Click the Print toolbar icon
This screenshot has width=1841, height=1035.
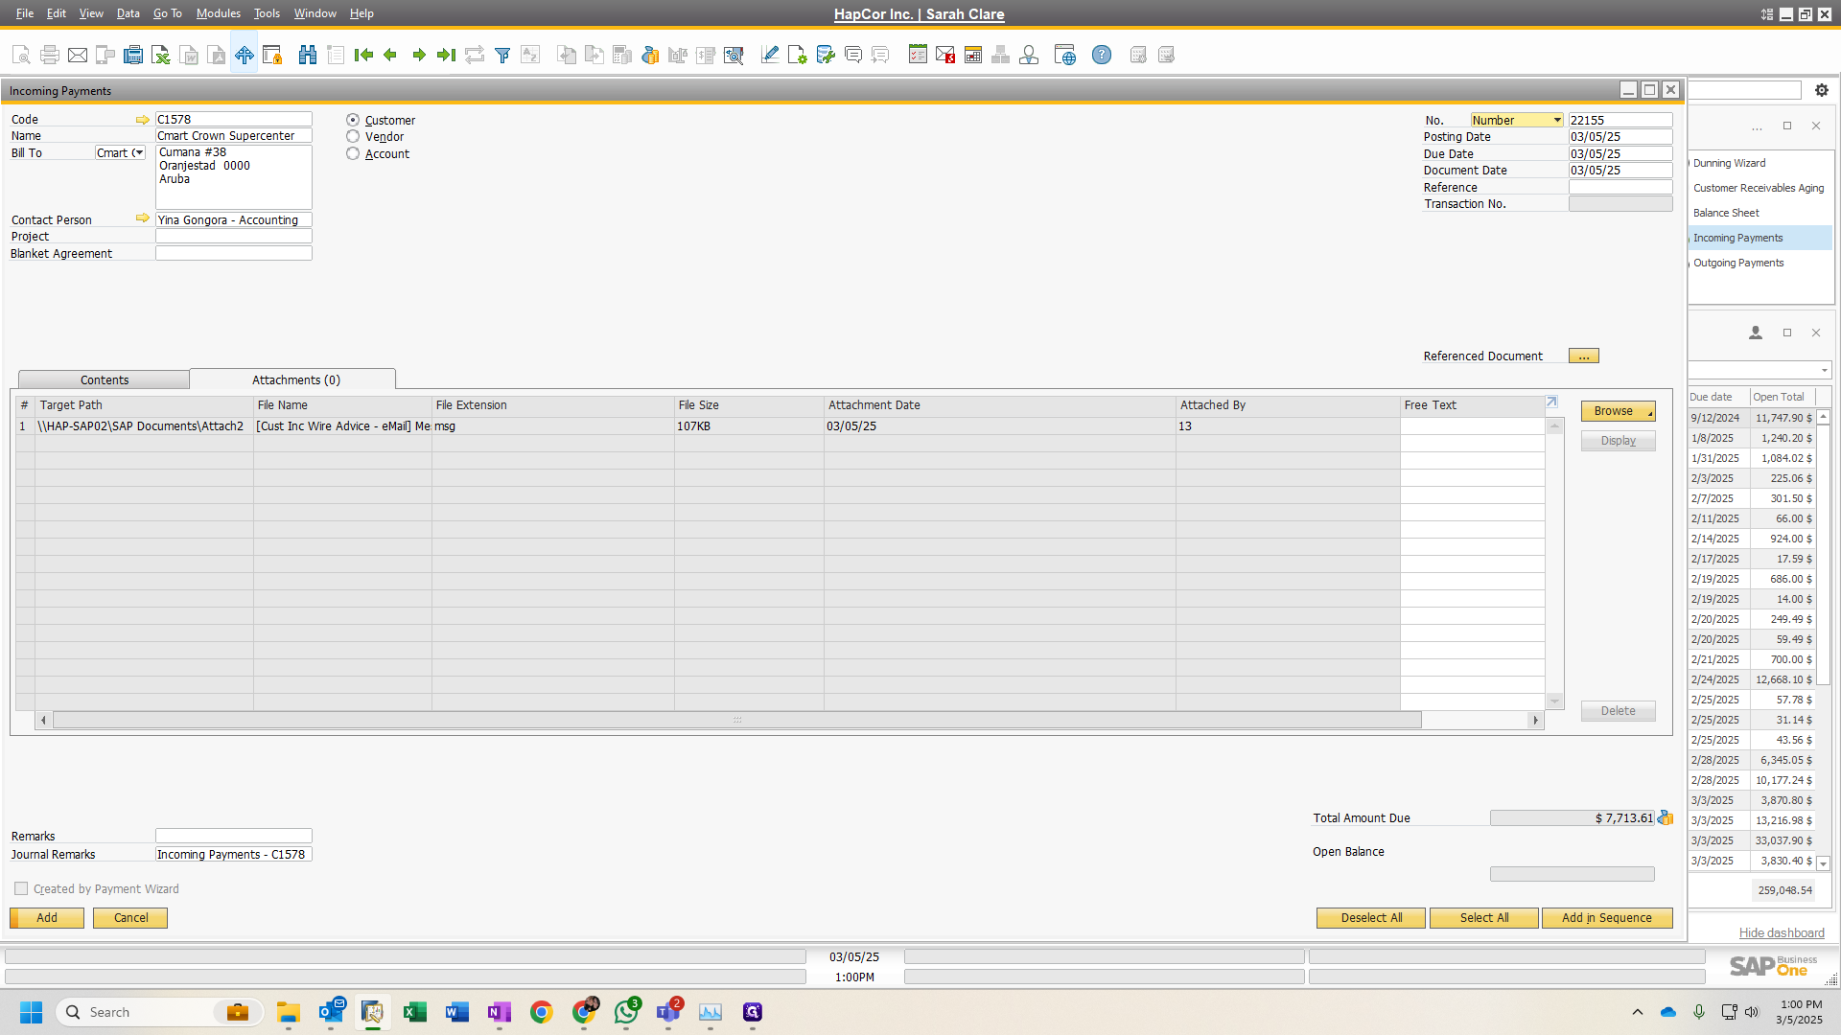(50, 55)
